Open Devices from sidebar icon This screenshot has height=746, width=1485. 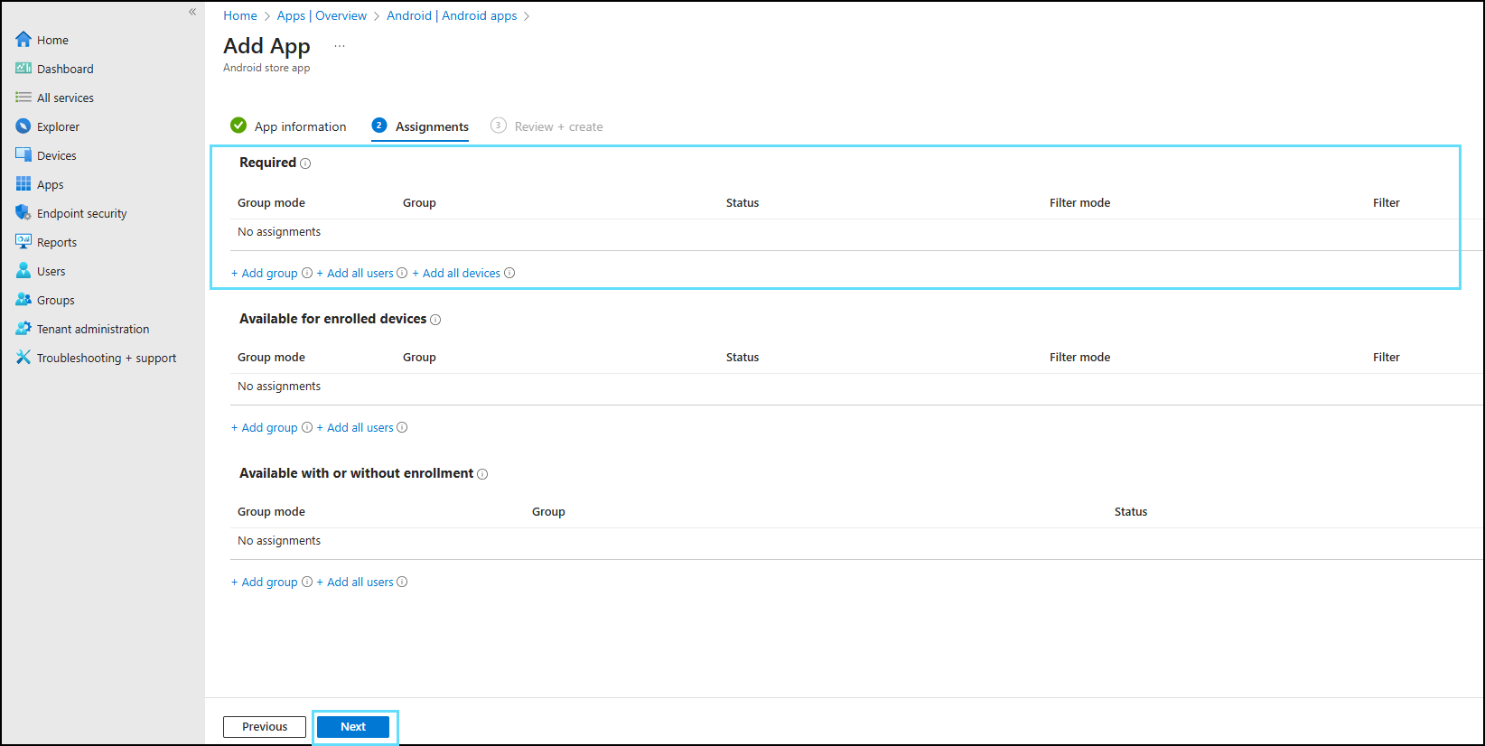(23, 155)
